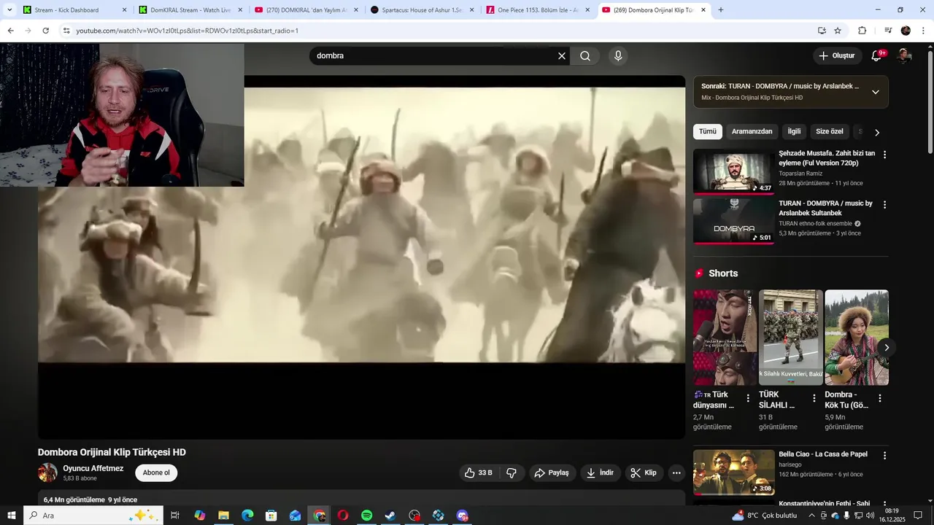Show next Shorts with arrow
This screenshot has width=934, height=525.
tap(887, 348)
